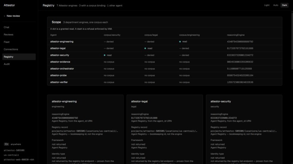Click engine id 4340794390889889792 in the table

click(x=240, y=42)
